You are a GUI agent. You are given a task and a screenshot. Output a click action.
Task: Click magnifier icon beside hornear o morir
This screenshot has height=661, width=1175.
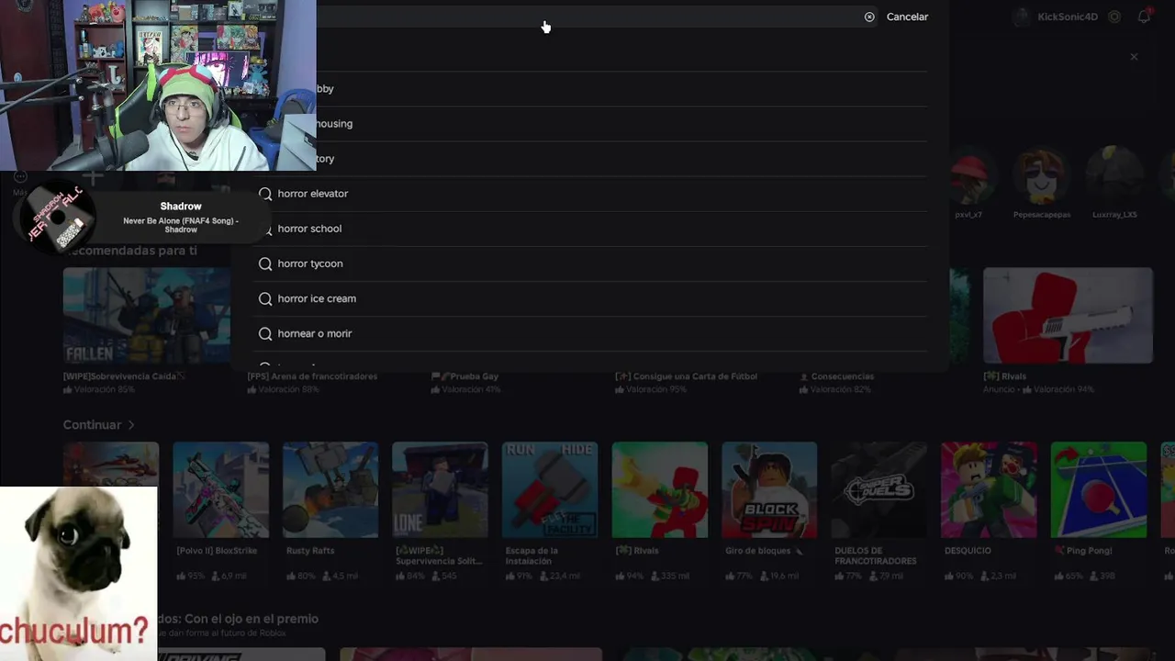click(265, 333)
